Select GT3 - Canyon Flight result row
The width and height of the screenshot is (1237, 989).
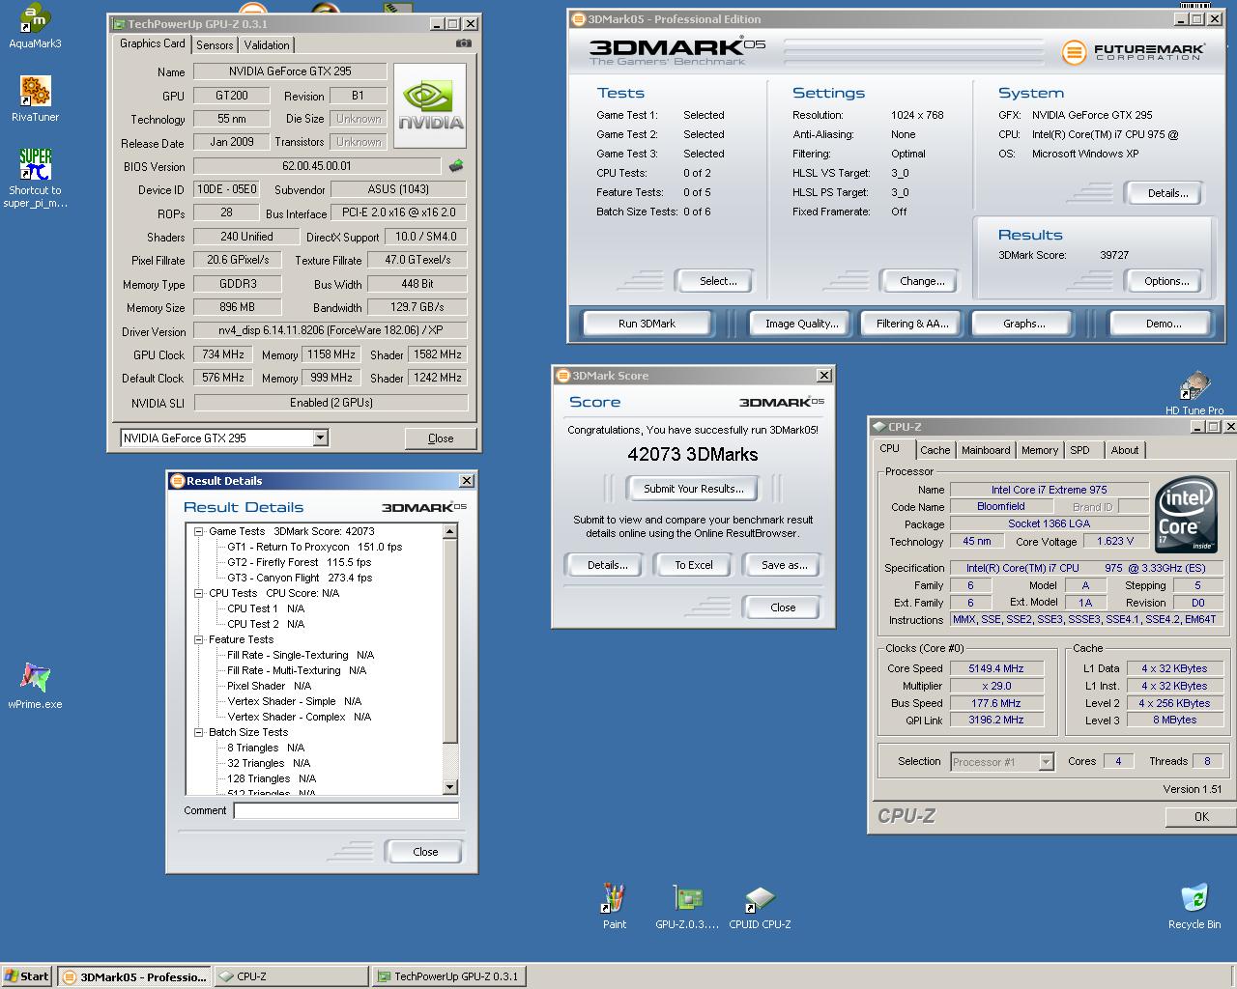point(299,578)
